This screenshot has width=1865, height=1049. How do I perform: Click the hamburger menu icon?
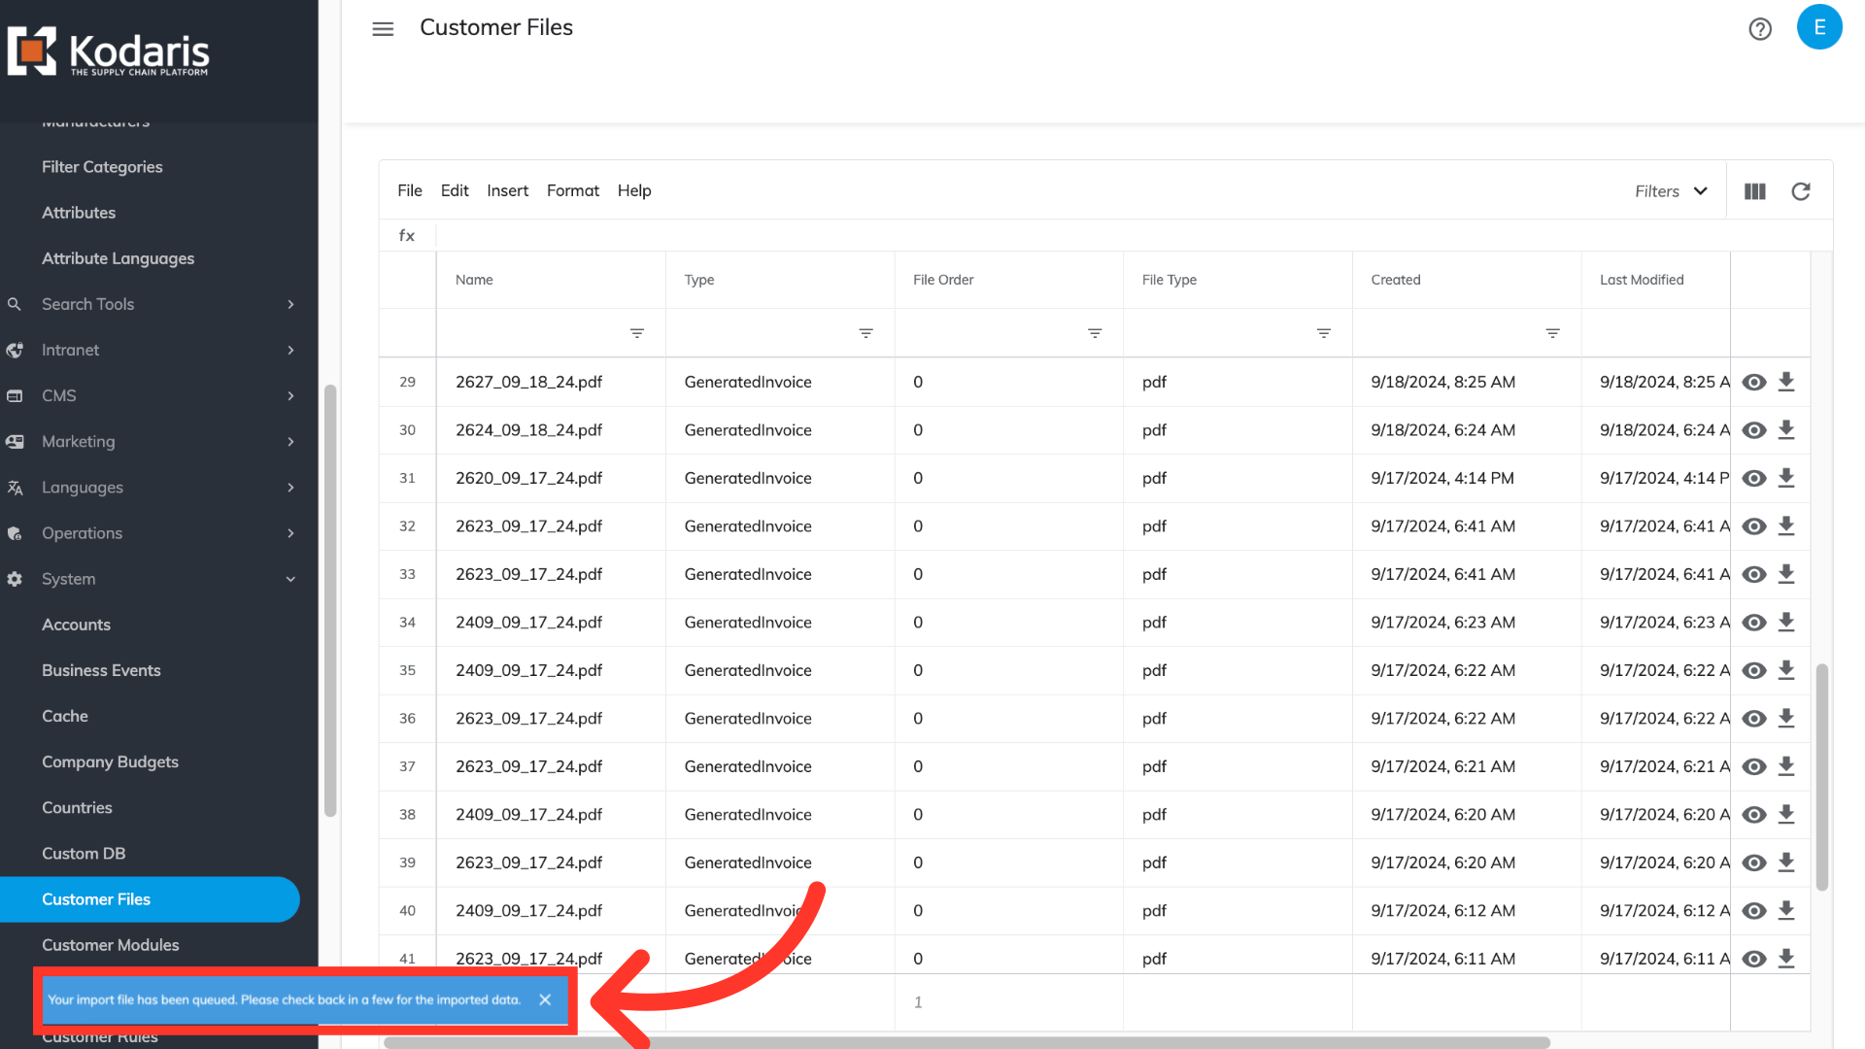click(x=383, y=28)
